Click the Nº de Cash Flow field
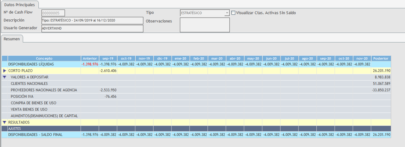 click(x=53, y=13)
